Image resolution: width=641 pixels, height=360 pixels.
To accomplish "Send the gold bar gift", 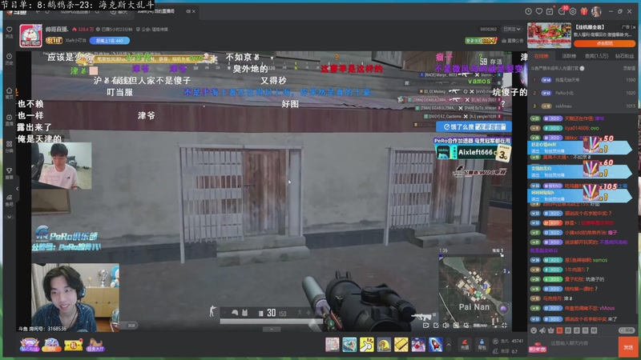I will [401, 345].
